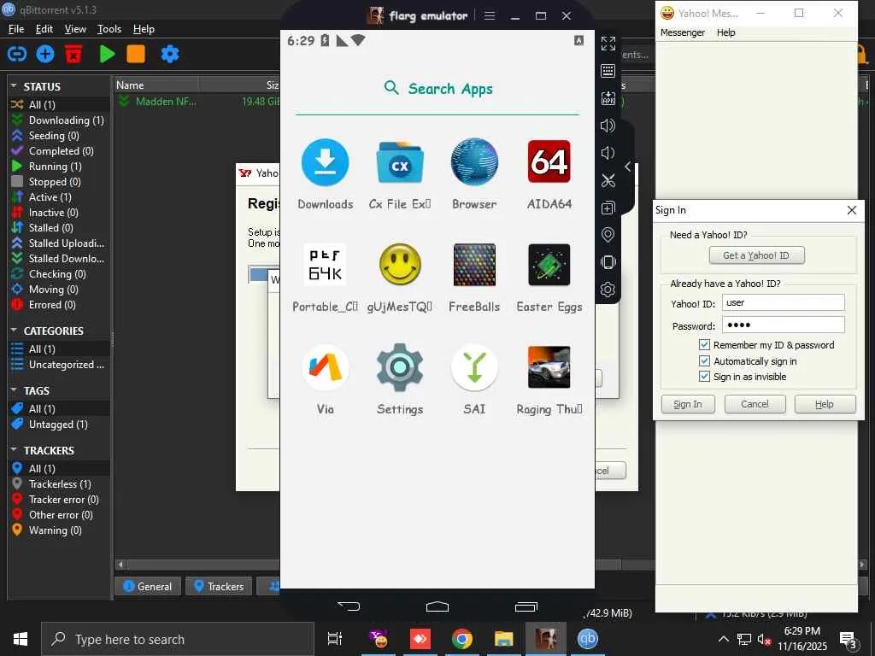Collapse the STATUS section

[x=14, y=86]
